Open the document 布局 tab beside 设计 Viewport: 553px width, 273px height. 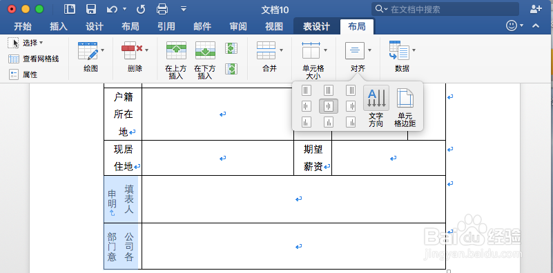pyautogui.click(x=130, y=26)
